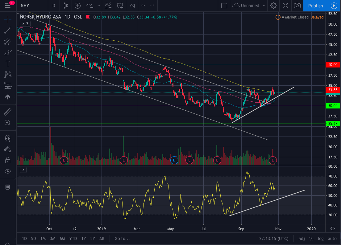Image resolution: width=341 pixels, height=245 pixels.
Task: Click the compare or add symbol button
Action: click(78, 6)
